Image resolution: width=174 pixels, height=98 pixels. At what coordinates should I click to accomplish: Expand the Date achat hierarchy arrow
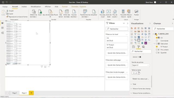click(x=154, y=44)
